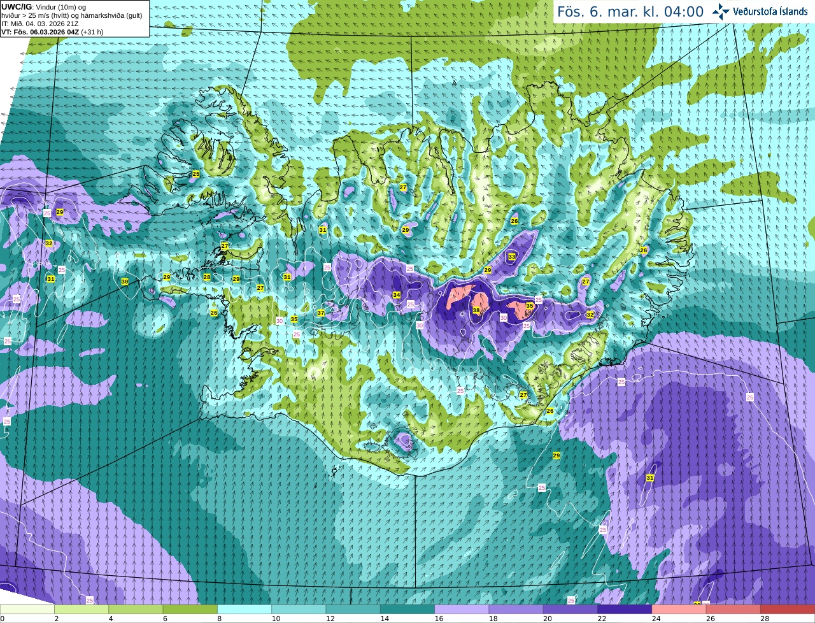Screen dimensions: 815x623
Task: Pick the 26–28 m/s legend swatch
Action: tap(733, 609)
